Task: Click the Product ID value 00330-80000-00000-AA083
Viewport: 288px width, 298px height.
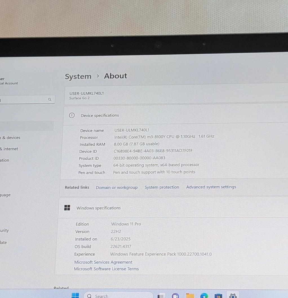Action: pyautogui.click(x=139, y=158)
